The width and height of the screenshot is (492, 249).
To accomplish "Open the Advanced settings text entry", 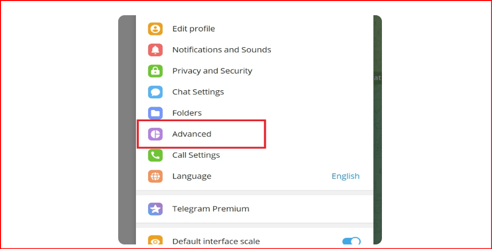I will pyautogui.click(x=192, y=134).
